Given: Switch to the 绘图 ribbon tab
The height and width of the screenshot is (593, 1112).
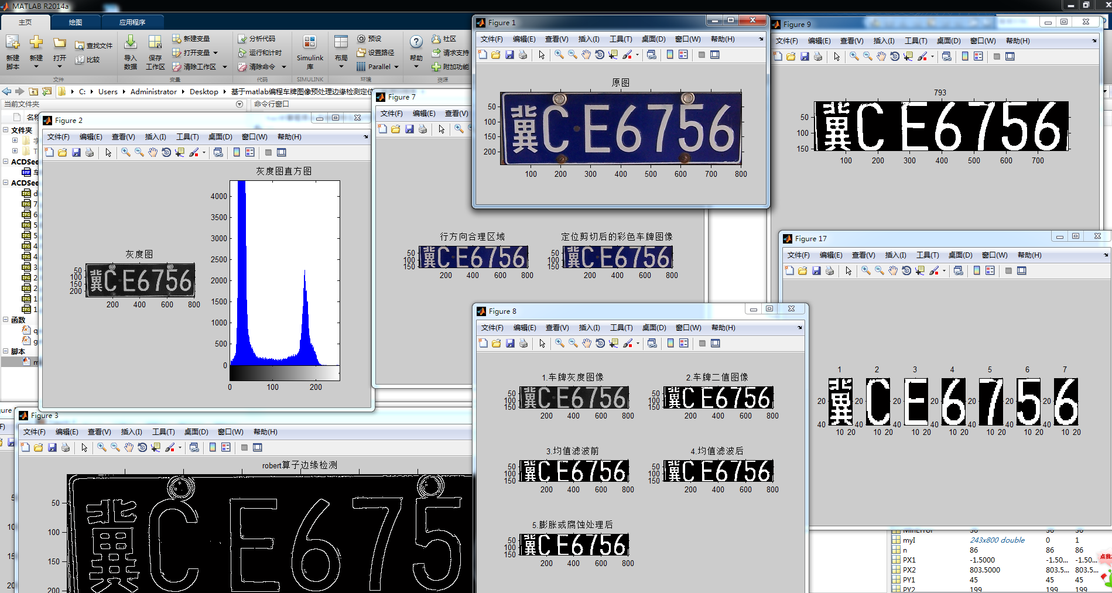Looking at the screenshot, I should [76, 22].
